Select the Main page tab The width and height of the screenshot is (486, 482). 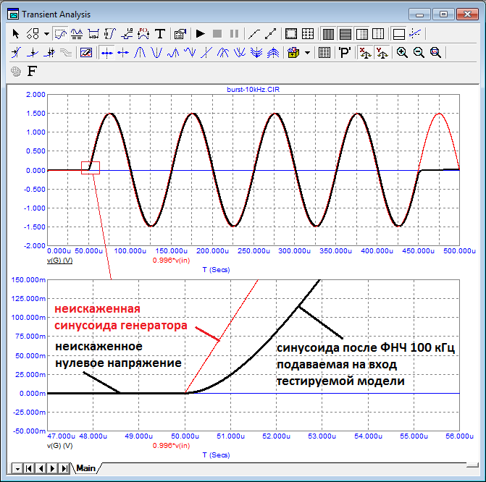click(86, 468)
